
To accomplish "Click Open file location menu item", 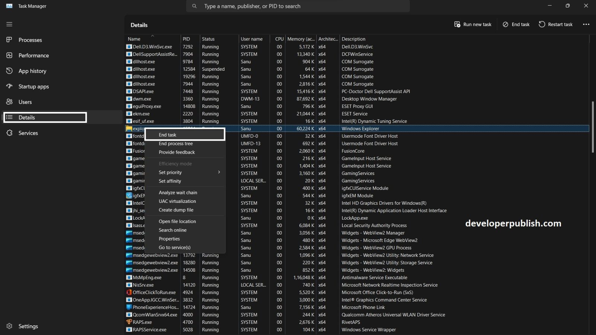I will coord(177,221).
